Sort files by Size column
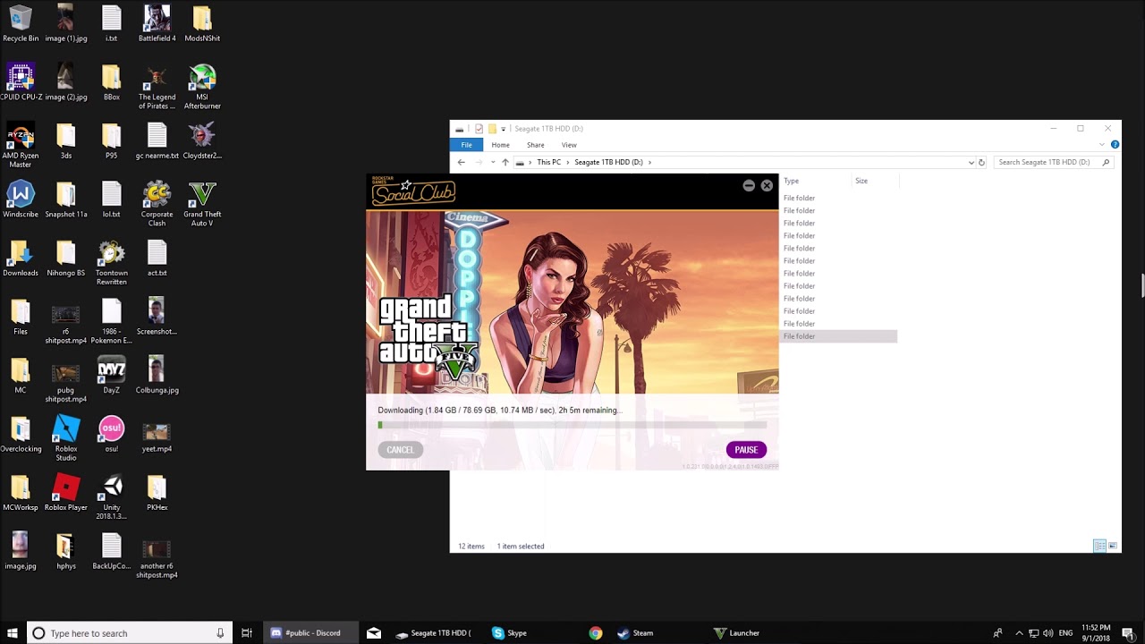Image resolution: width=1145 pixels, height=644 pixels. point(861,181)
